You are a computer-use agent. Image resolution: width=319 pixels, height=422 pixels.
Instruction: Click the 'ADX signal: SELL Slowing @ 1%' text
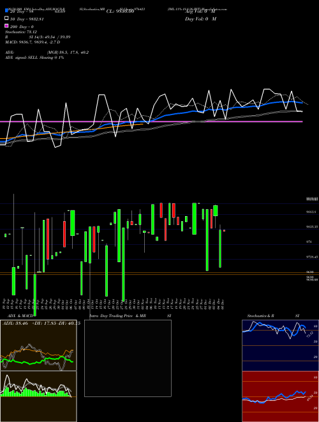[34, 58]
